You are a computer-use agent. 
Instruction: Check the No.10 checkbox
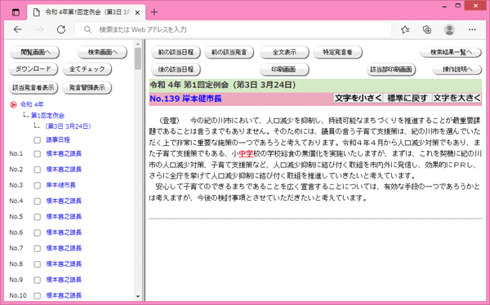pyautogui.click(x=38, y=296)
